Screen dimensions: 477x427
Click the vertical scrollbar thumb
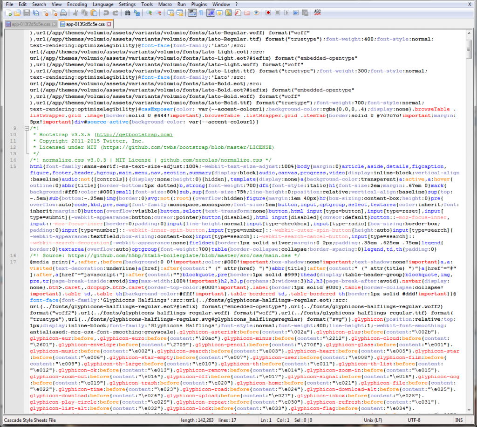coord(469,49)
